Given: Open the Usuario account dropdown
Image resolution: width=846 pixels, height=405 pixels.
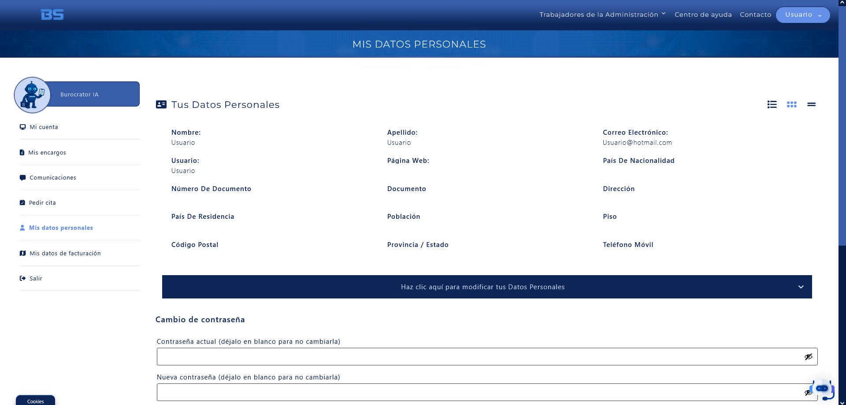Looking at the screenshot, I should point(803,15).
